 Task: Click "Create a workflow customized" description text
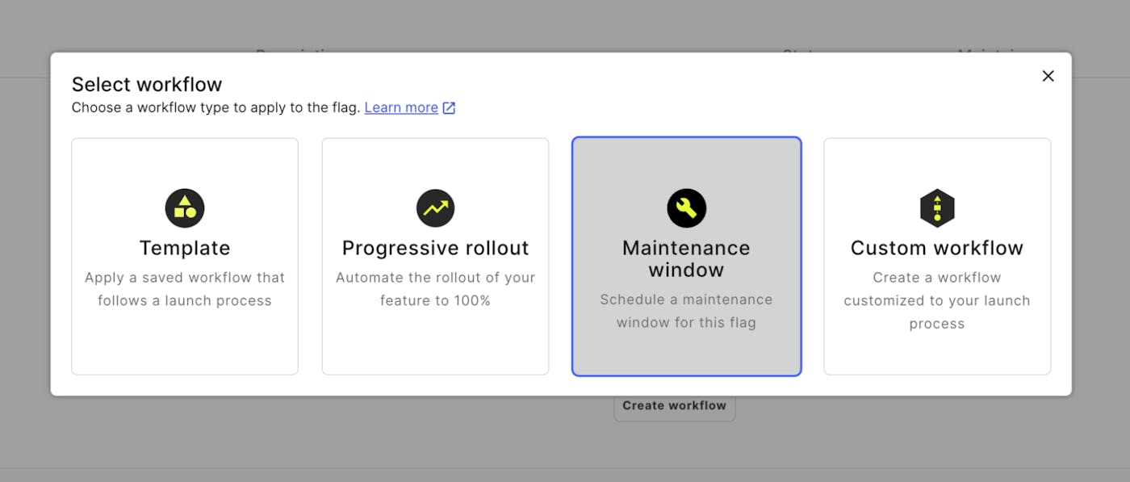click(x=937, y=300)
